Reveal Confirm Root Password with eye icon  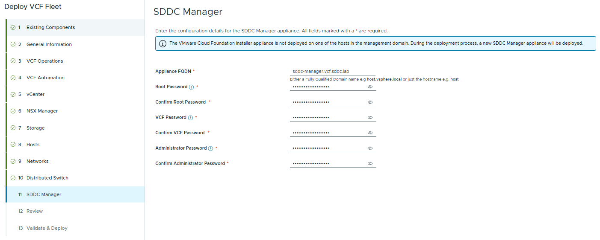(x=370, y=102)
